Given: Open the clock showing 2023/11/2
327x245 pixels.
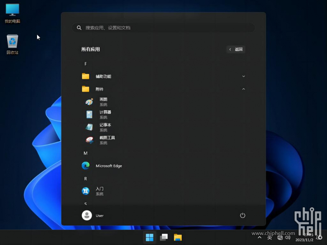Looking at the screenshot, I should point(305,237).
